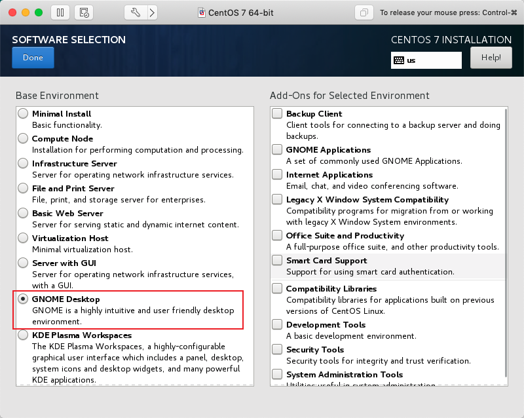The width and height of the screenshot is (524, 418).
Task: Expand the arrow next to the wrench icon
Action: pos(153,12)
